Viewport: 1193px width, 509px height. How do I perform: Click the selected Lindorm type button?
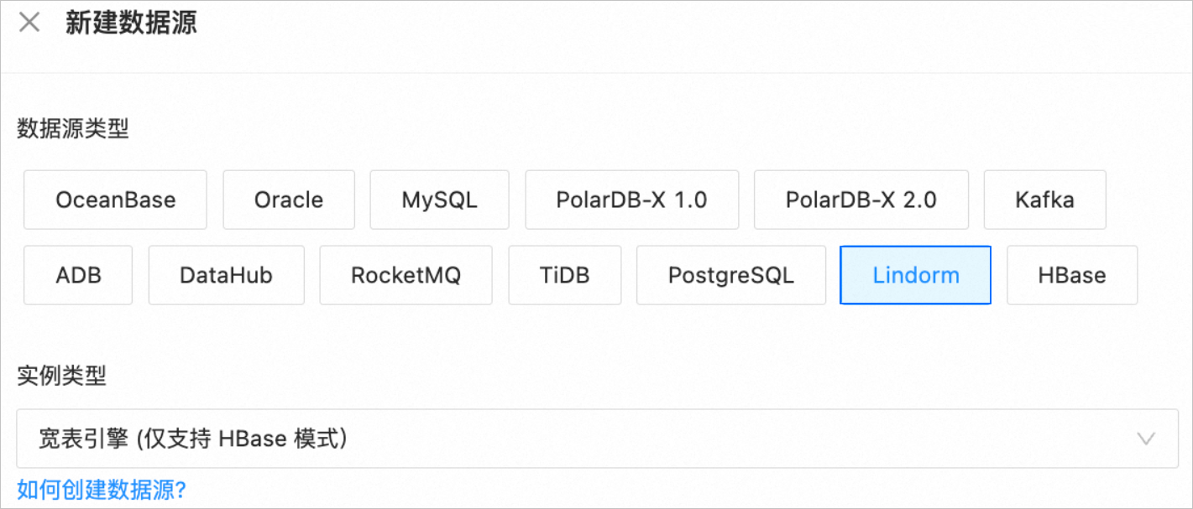[915, 275]
